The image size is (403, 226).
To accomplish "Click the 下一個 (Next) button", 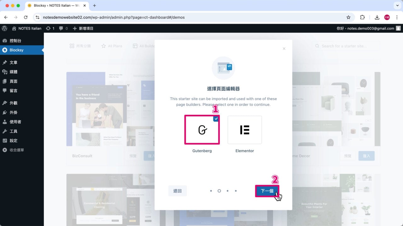I will coord(267,191).
